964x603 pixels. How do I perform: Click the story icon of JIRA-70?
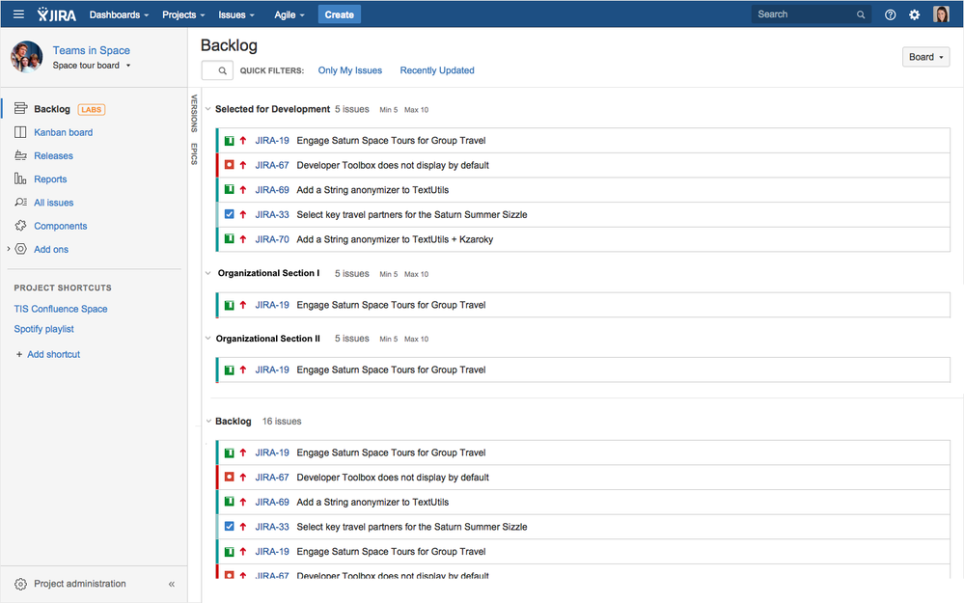click(230, 239)
